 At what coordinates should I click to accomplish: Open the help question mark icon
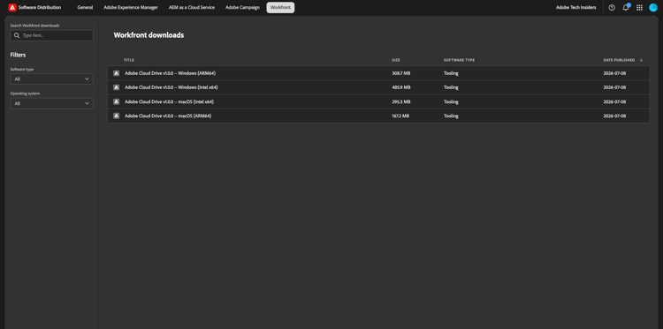click(x=612, y=8)
